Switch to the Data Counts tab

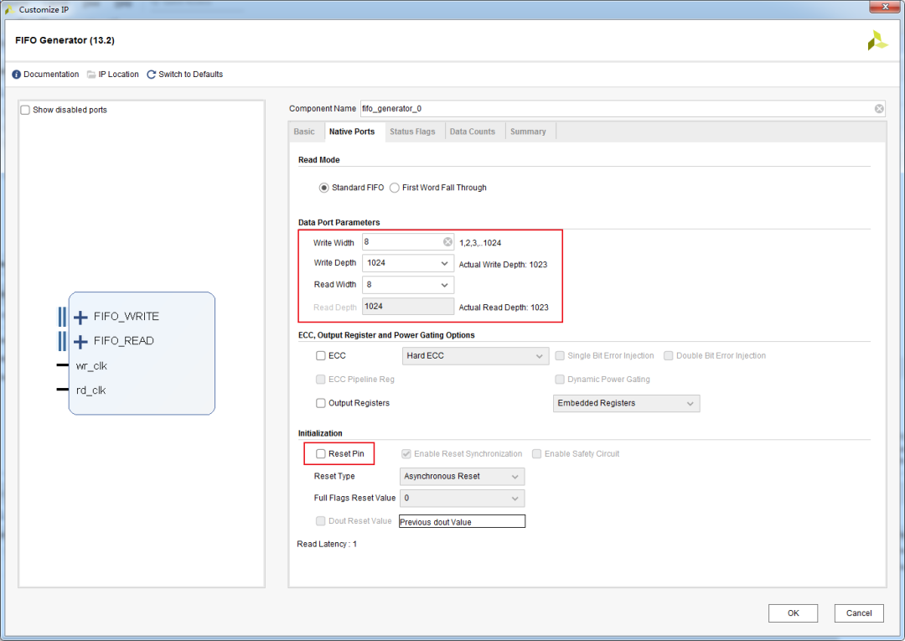tap(472, 132)
